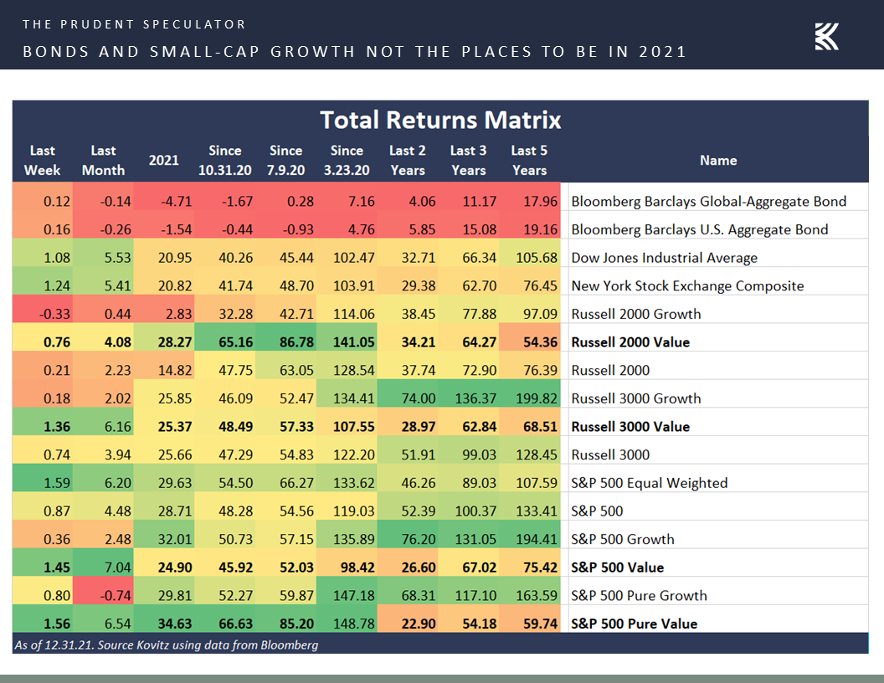Click the Since 7.9.20 column header
Image resolution: width=884 pixels, height=683 pixels.
coord(285,160)
